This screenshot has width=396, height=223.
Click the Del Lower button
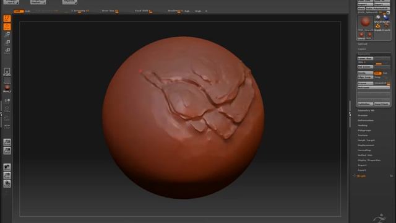coord(365,67)
